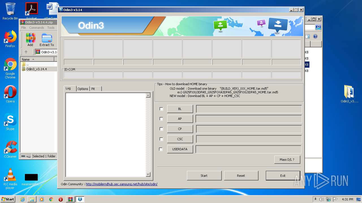Click the USERDATA file path field

click(x=249, y=149)
